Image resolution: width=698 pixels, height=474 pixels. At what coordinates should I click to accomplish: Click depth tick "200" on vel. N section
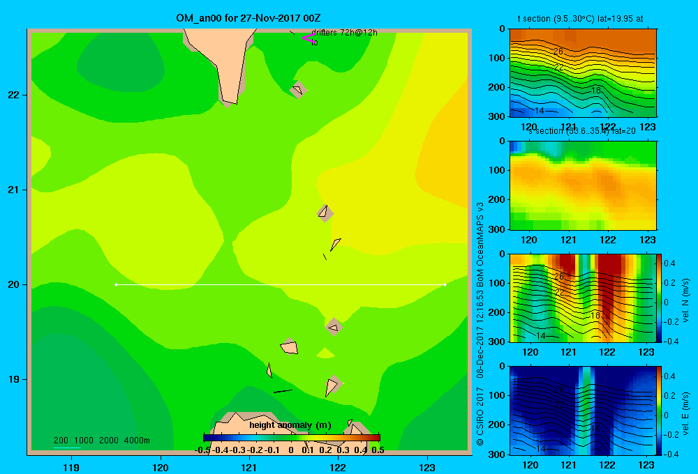[x=498, y=312]
